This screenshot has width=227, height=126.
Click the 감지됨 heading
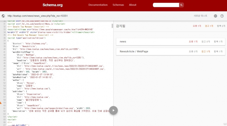pyautogui.click(x=121, y=26)
